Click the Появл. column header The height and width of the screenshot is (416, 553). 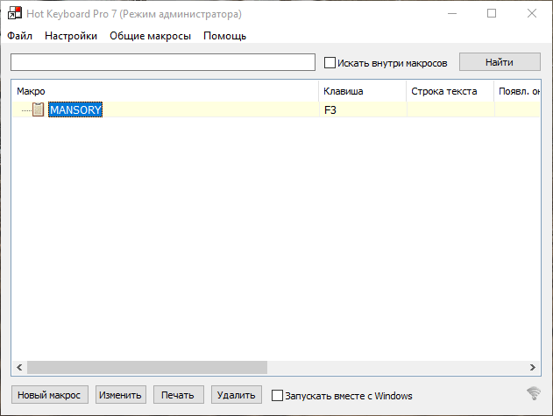[x=517, y=91]
